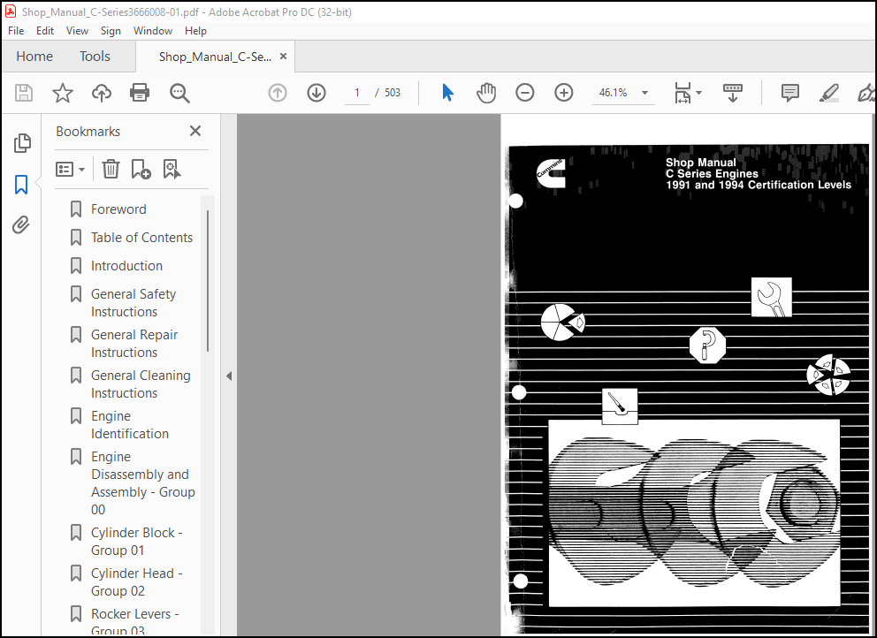Click the read mode keyboard icon

733,93
